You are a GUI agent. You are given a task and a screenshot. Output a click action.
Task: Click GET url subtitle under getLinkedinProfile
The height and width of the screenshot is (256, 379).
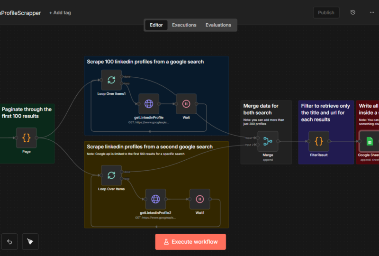click(149, 122)
